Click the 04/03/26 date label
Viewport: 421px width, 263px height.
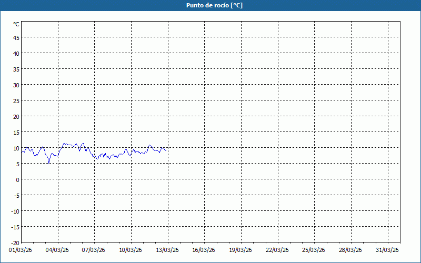57,250
